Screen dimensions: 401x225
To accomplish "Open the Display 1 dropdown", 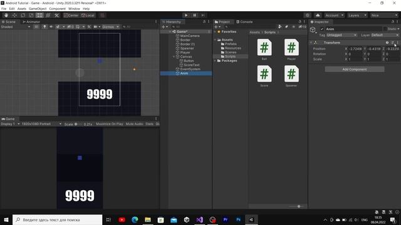I will point(10,124).
